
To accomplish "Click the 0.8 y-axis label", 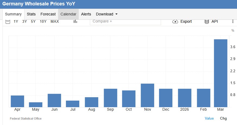I will pos(233,95).
